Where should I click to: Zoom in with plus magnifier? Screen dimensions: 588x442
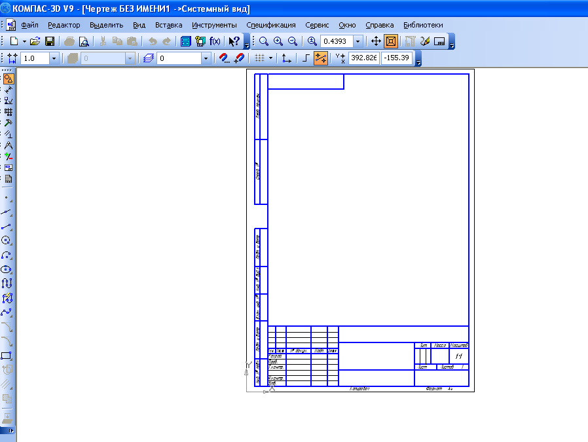click(x=278, y=41)
